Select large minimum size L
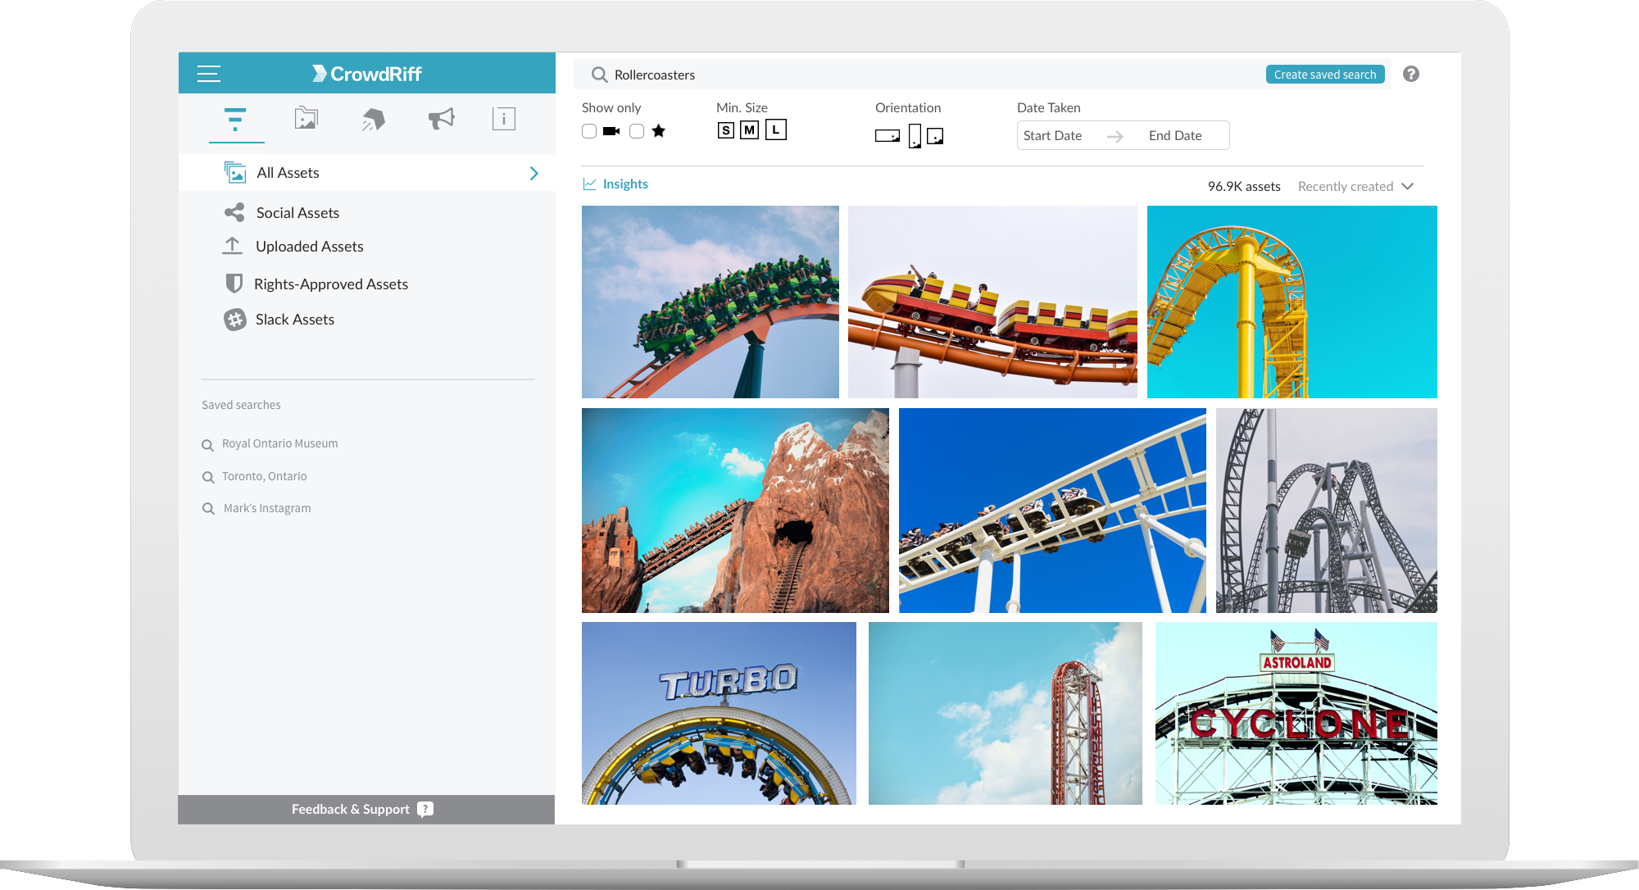1639x890 pixels. 776,129
